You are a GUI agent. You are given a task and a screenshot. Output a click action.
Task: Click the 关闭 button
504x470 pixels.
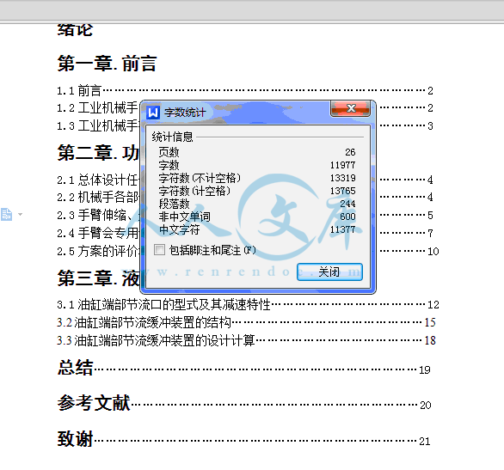[x=329, y=272]
